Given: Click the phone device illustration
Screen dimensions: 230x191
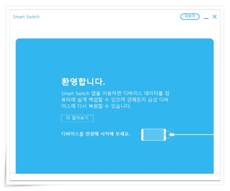Looking at the screenshot, I should click(x=154, y=135).
